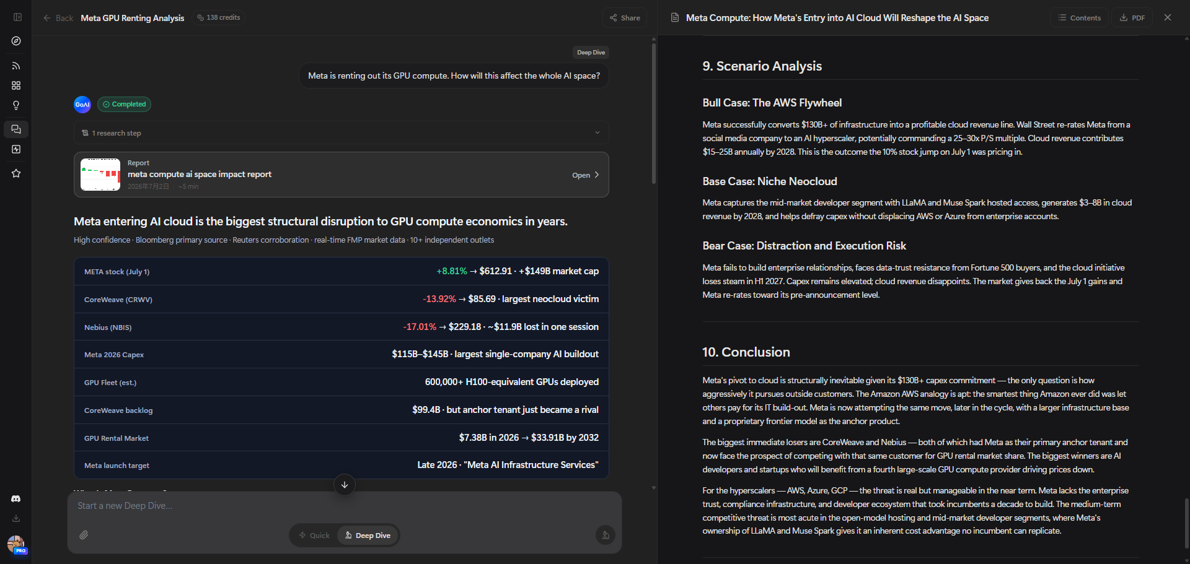Select the Nebius (NBIS) row label
Image resolution: width=1190 pixels, height=564 pixels.
click(108, 328)
